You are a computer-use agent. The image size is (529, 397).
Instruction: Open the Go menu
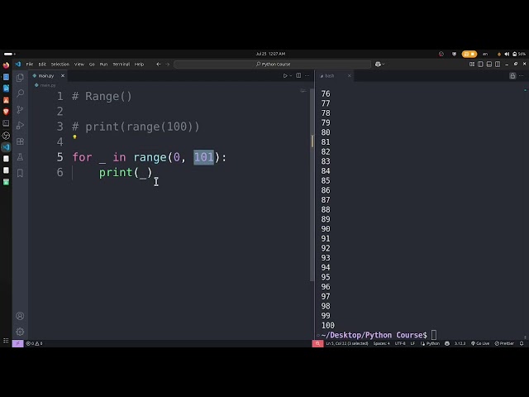(x=92, y=65)
